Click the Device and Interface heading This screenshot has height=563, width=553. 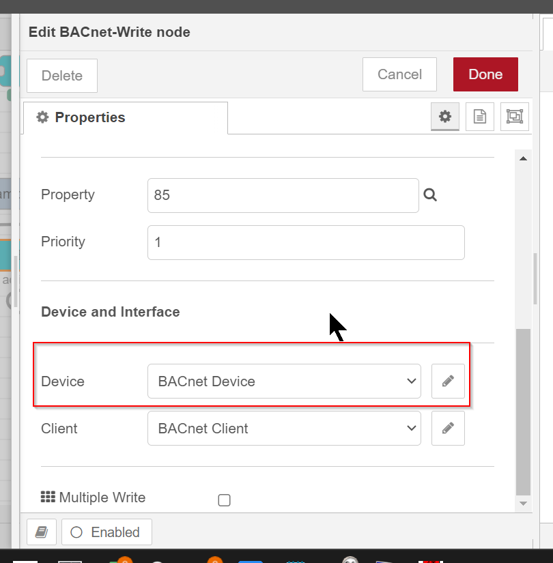click(111, 312)
